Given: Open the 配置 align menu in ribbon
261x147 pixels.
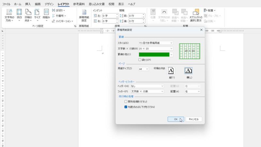Looking at the screenshot, I should point(209,10).
